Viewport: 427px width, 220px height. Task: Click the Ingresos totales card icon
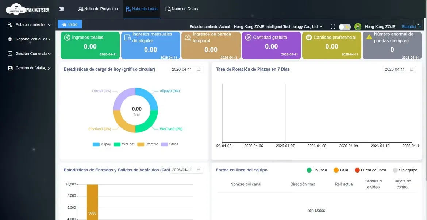tap(67, 37)
